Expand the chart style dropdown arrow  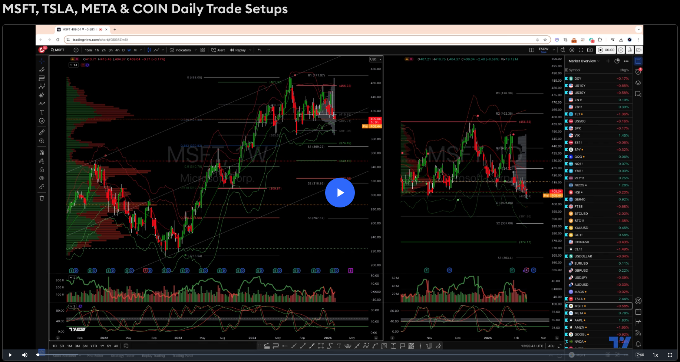coord(163,50)
